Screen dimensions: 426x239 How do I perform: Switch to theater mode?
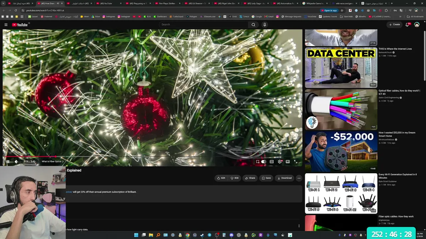[x=288, y=162]
